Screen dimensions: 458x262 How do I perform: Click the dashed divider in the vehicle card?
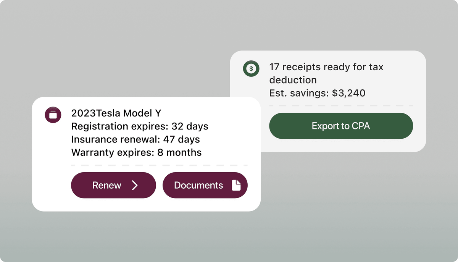(x=159, y=165)
